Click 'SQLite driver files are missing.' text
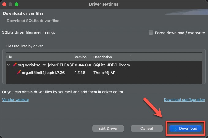The height and width of the screenshot is (138, 208). [x=28, y=32]
